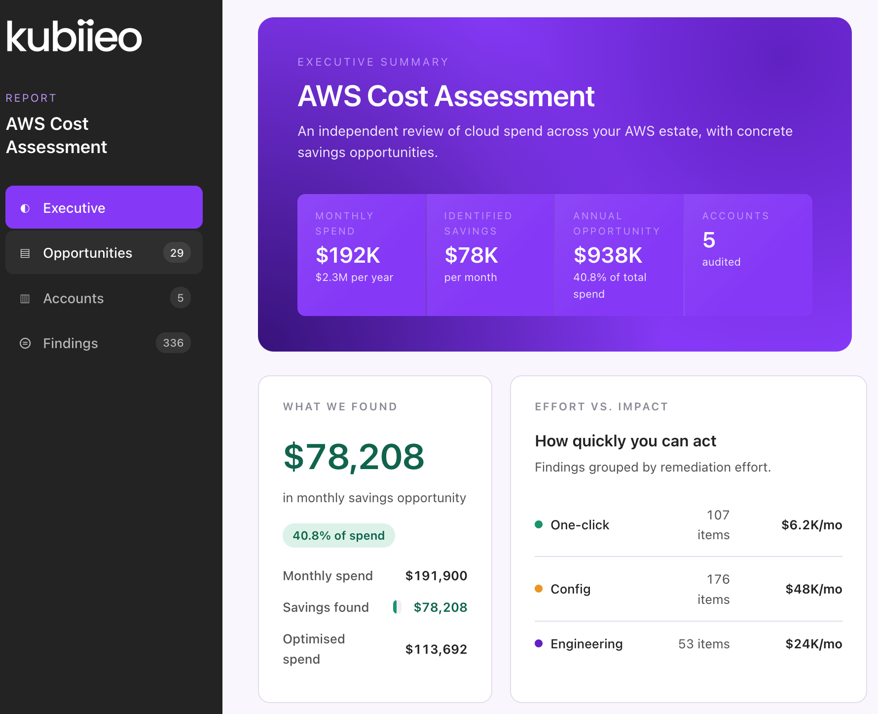Go to the Findings section
This screenshot has width=878, height=714.
(104, 343)
